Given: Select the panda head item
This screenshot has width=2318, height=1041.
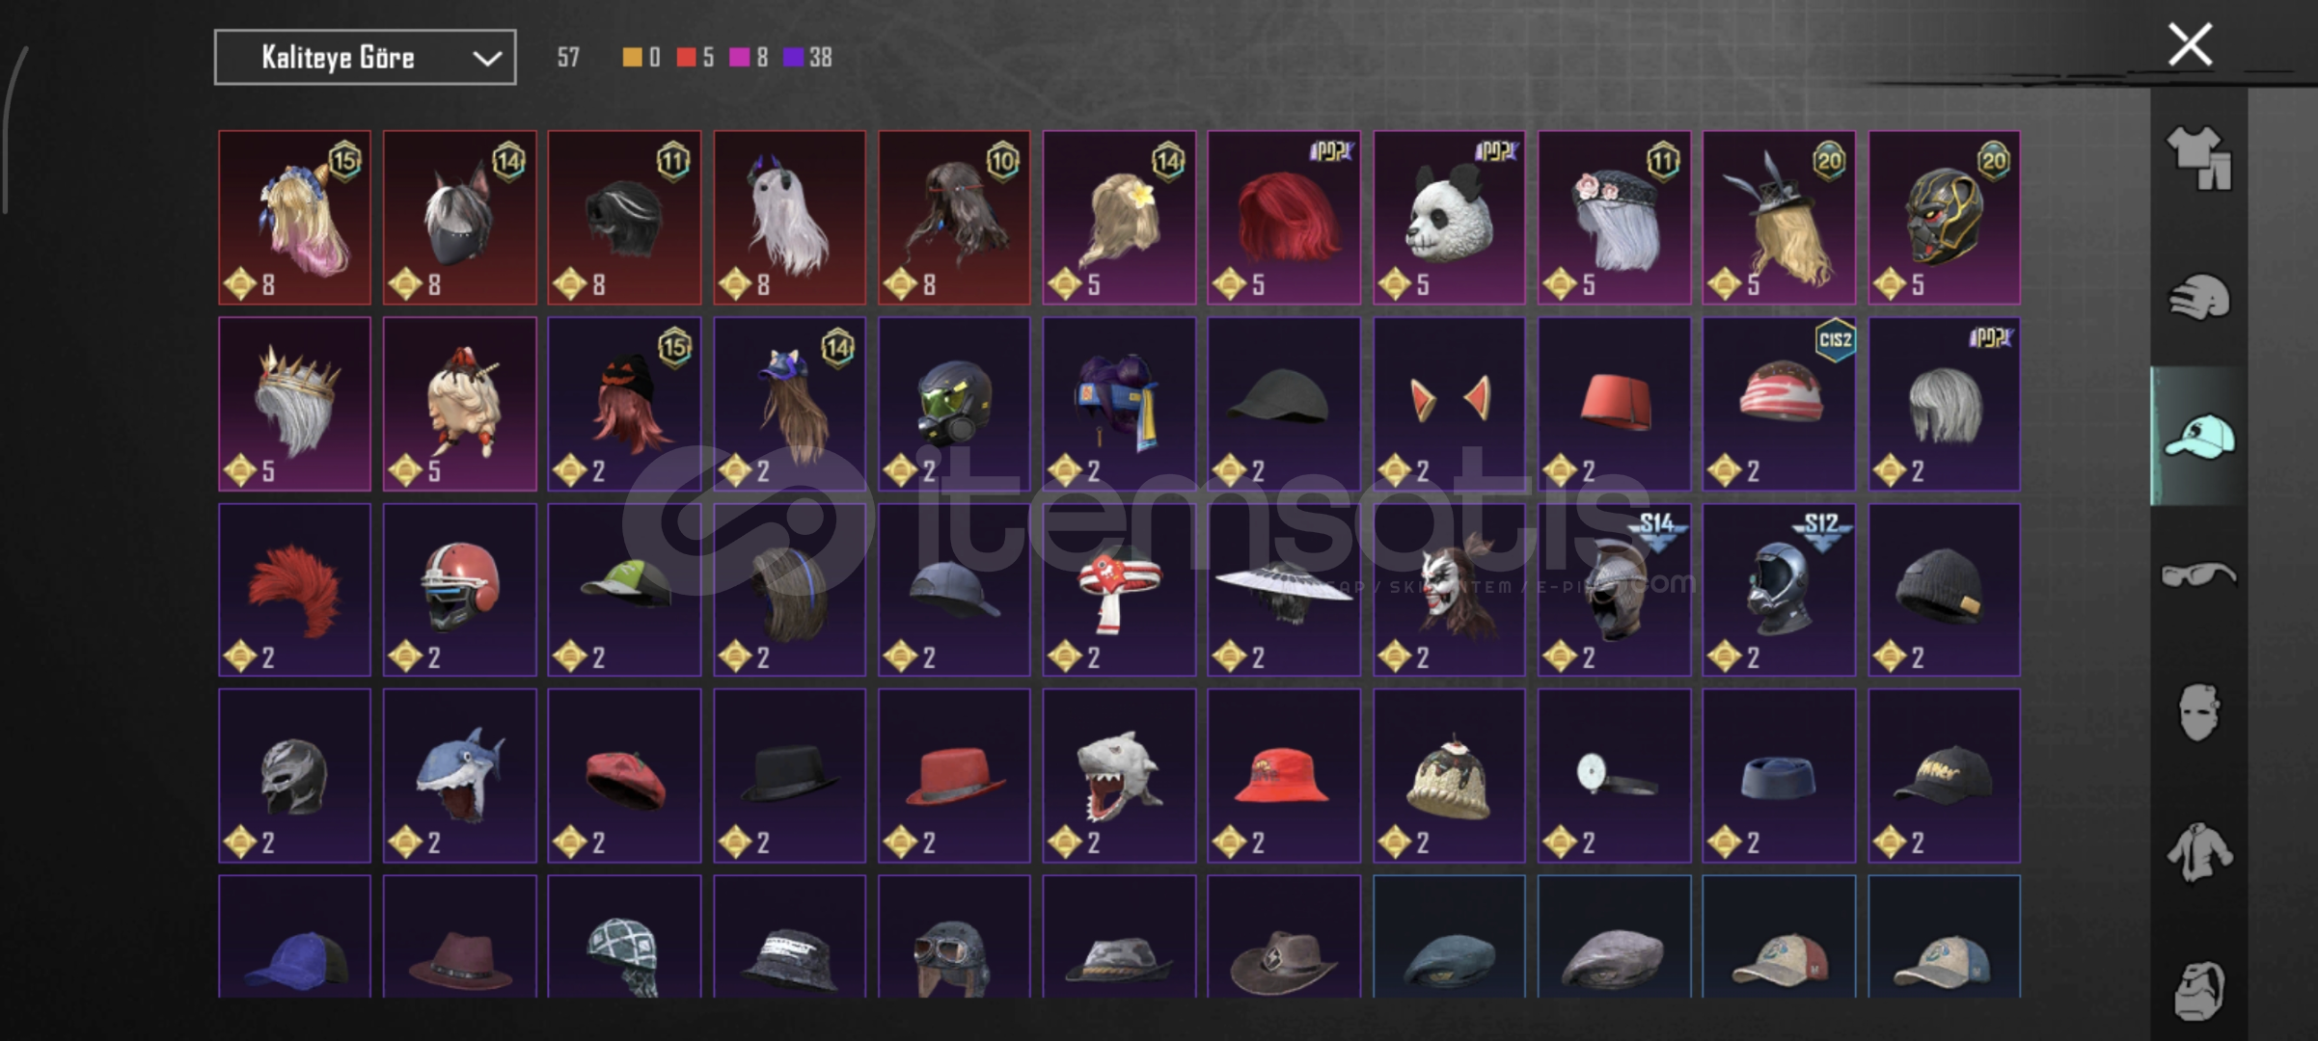Looking at the screenshot, I should [x=1449, y=218].
